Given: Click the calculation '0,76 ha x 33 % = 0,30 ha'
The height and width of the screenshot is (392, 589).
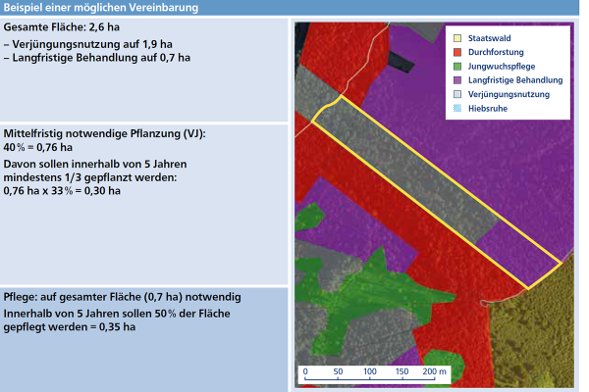Looking at the screenshot, I should coord(62,191).
